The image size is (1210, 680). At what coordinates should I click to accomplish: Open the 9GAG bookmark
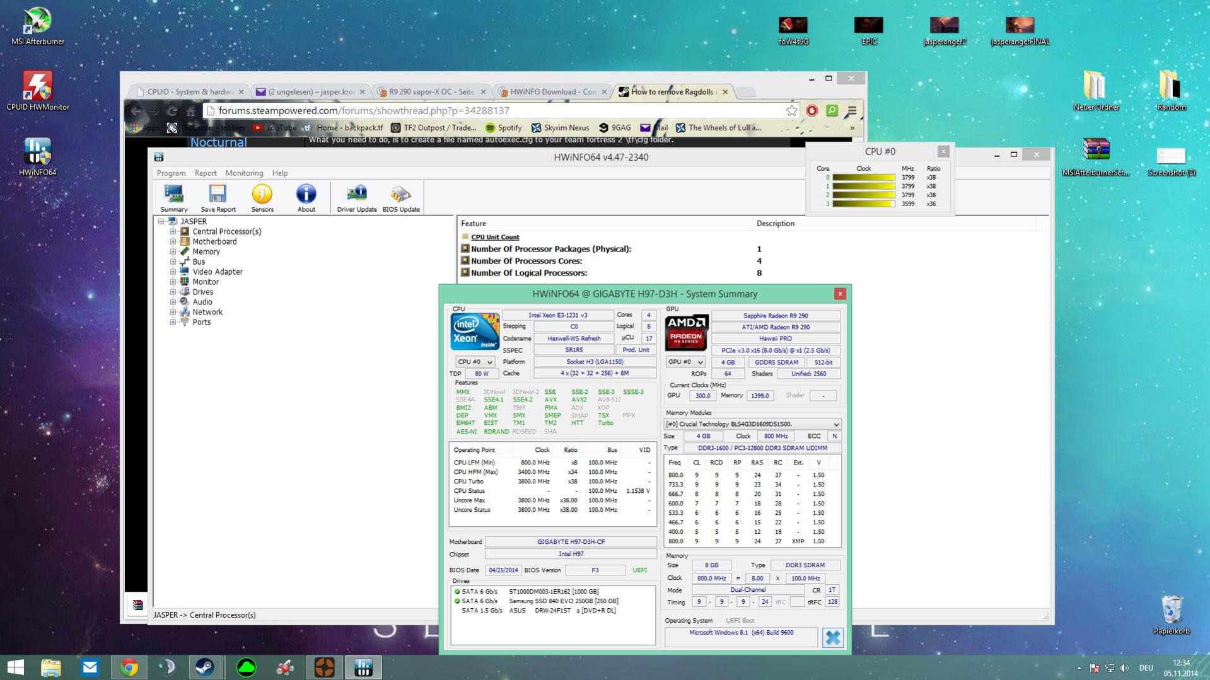615,128
